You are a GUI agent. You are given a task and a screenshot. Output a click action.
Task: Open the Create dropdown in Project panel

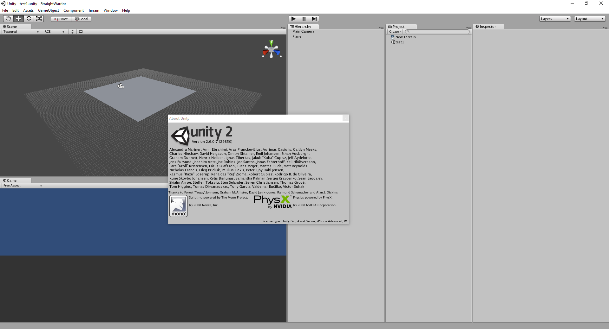click(x=395, y=32)
